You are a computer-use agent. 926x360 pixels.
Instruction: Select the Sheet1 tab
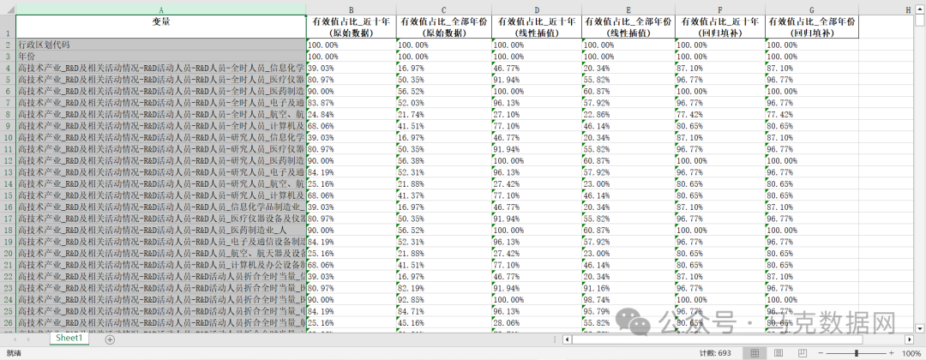pos(69,339)
